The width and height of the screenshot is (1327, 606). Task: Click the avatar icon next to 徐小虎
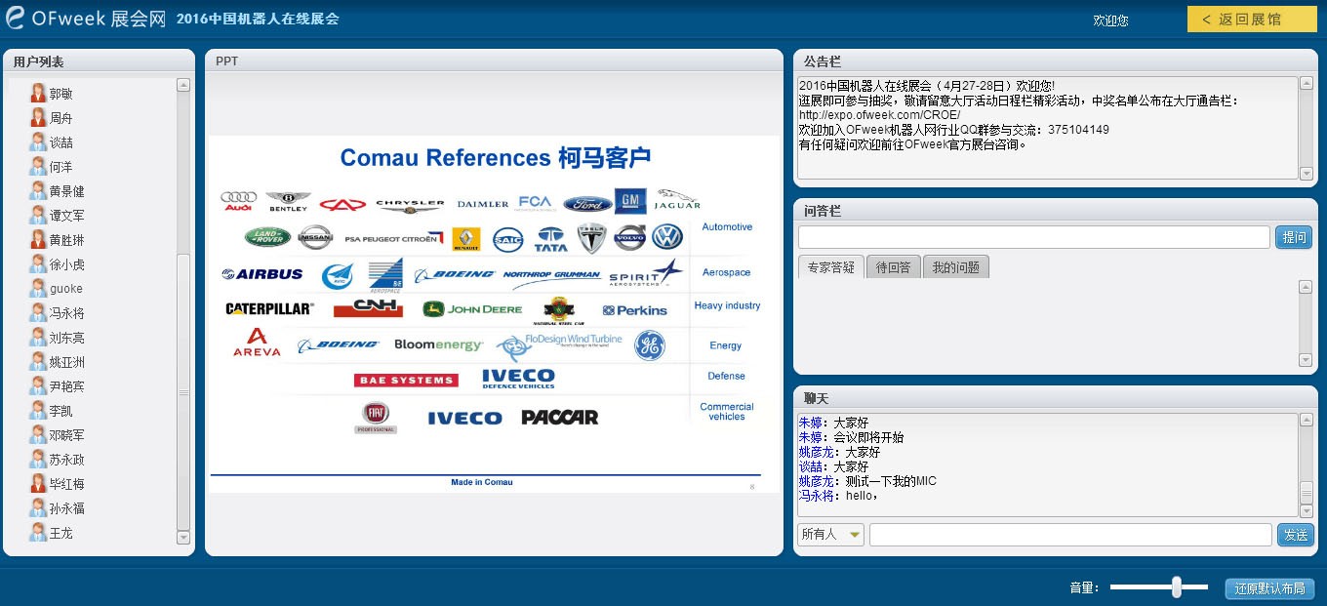(x=38, y=264)
